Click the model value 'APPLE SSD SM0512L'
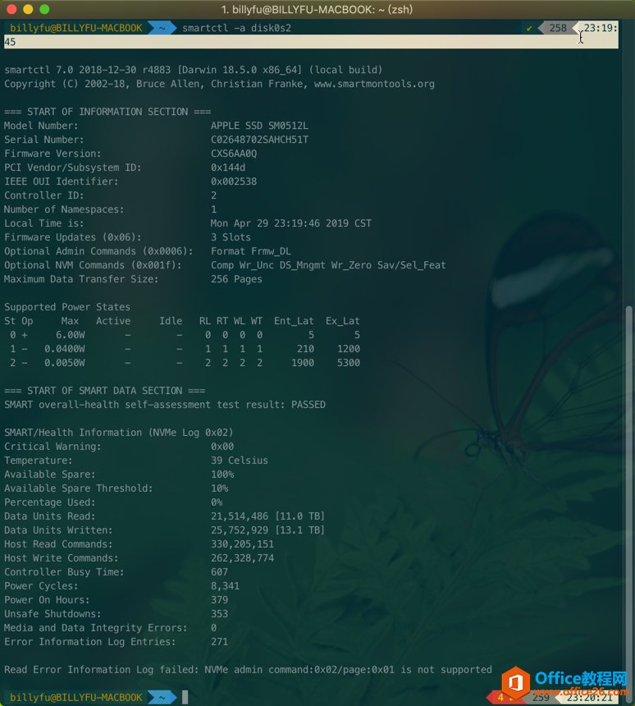The height and width of the screenshot is (706, 635). (x=260, y=126)
